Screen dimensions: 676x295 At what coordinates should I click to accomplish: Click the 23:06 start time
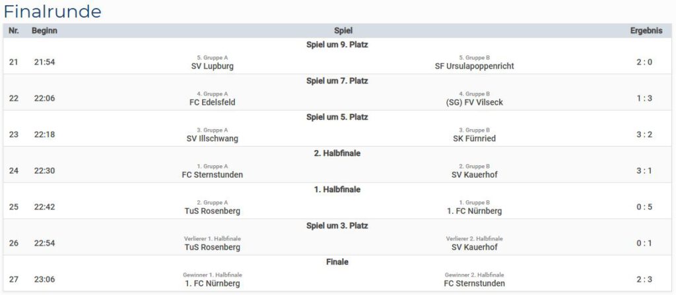coord(45,279)
